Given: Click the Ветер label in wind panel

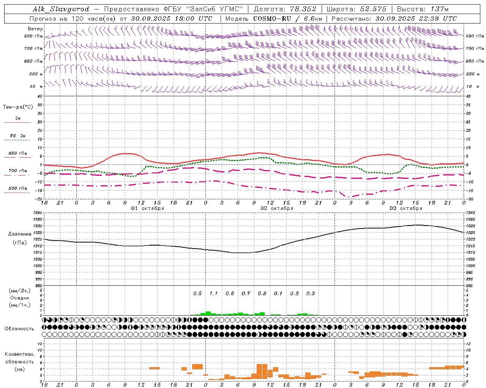Looking at the screenshot, I should pos(35,29).
